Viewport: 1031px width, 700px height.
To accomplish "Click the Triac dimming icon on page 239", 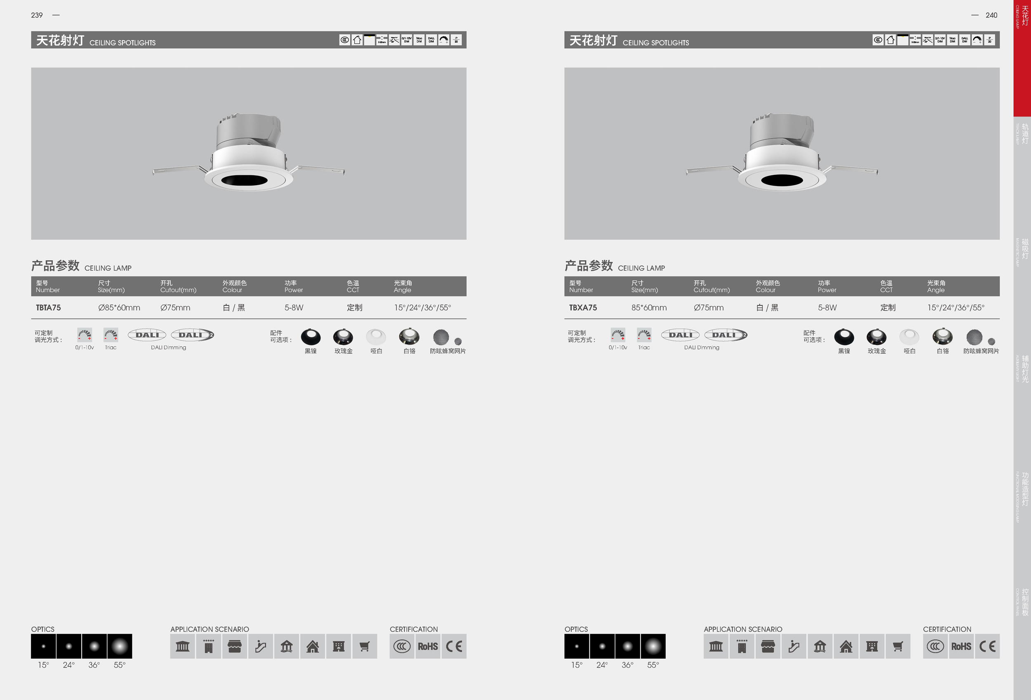I will [111, 335].
